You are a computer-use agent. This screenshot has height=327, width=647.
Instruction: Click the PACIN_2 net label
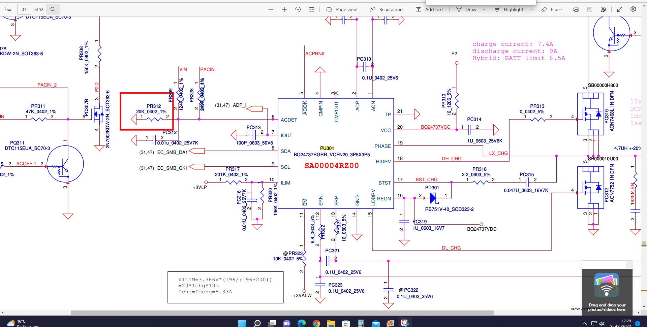tap(47, 85)
